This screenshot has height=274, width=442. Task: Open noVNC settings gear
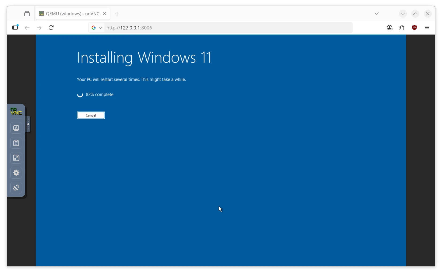(16, 173)
